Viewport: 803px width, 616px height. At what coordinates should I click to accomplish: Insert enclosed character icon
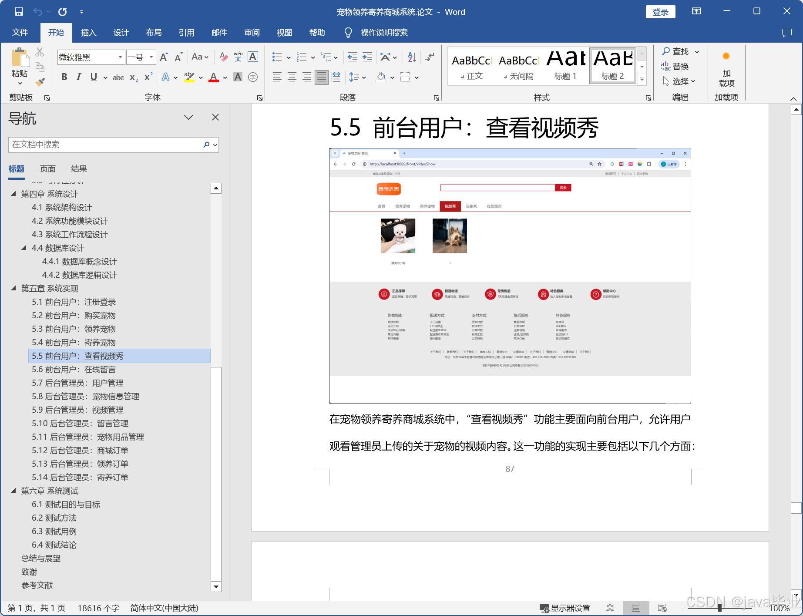pyautogui.click(x=252, y=77)
